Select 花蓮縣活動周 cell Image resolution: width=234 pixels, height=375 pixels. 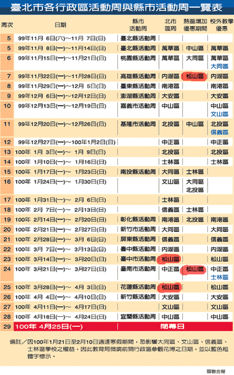click(x=138, y=287)
